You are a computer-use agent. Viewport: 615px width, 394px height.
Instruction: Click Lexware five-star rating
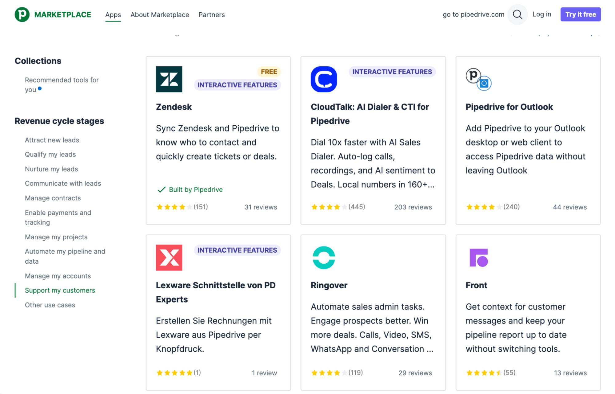[x=174, y=373]
